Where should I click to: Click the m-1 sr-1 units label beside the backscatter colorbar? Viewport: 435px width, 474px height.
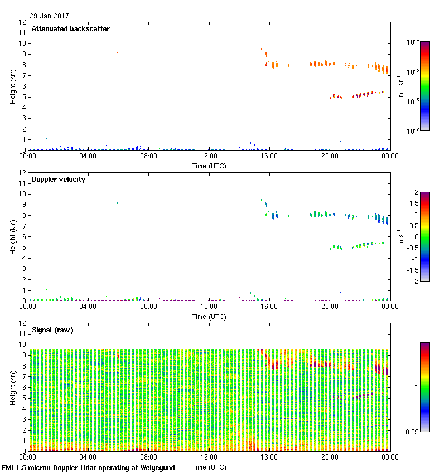(400, 86)
